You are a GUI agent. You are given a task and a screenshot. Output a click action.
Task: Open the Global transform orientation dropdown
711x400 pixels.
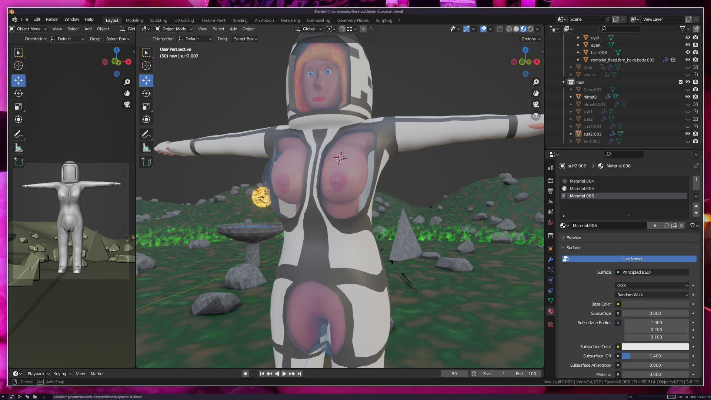coord(309,29)
